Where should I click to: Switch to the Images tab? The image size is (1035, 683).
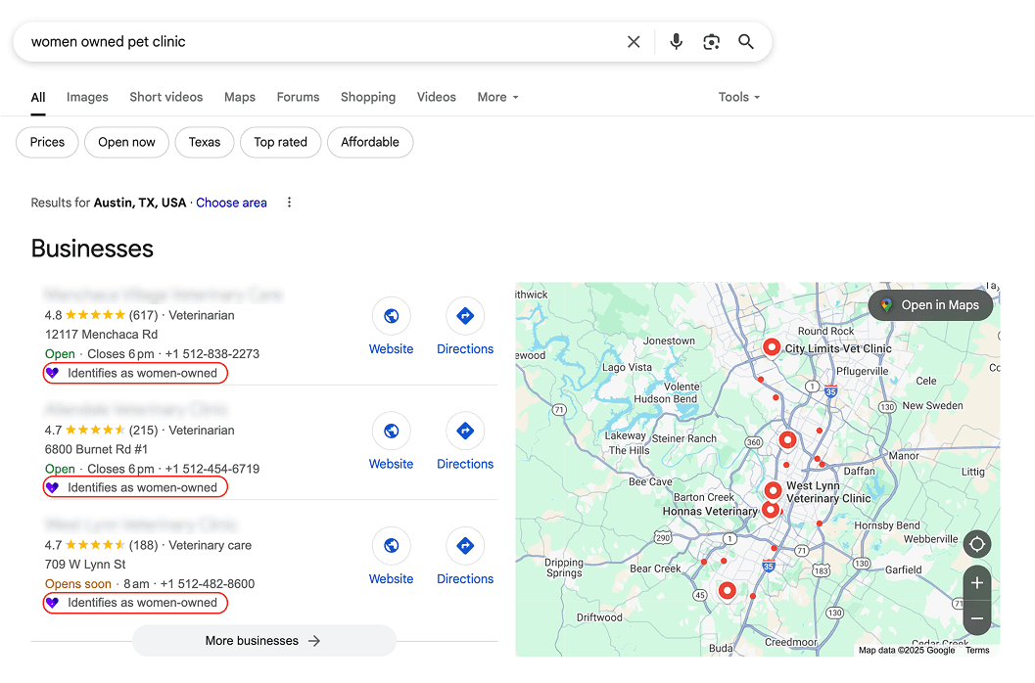87,97
